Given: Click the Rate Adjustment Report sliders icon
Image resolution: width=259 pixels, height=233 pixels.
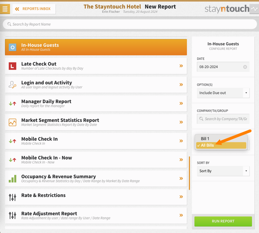Looking at the screenshot, I should (x=13, y=216).
